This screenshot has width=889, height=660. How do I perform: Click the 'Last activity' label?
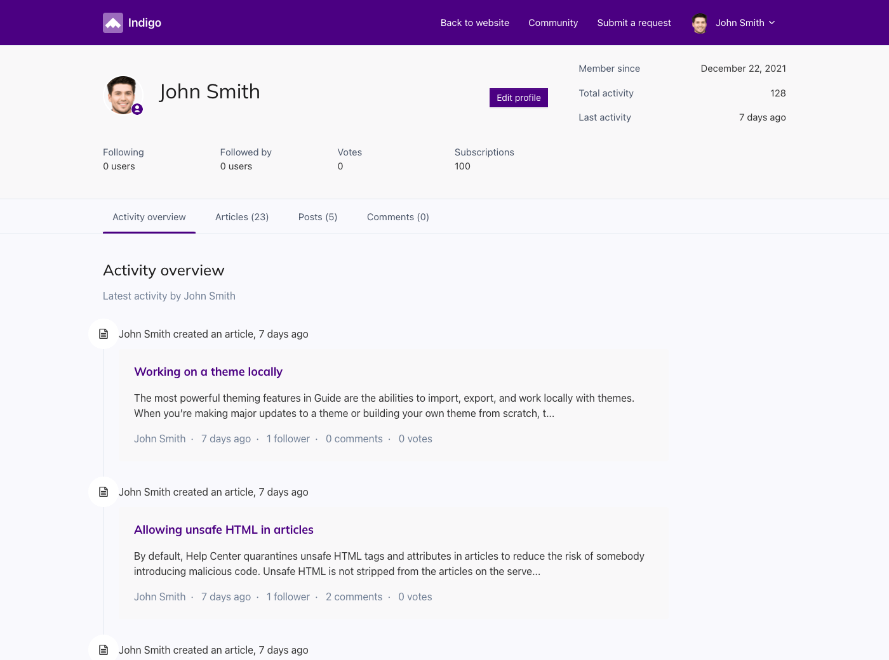605,117
